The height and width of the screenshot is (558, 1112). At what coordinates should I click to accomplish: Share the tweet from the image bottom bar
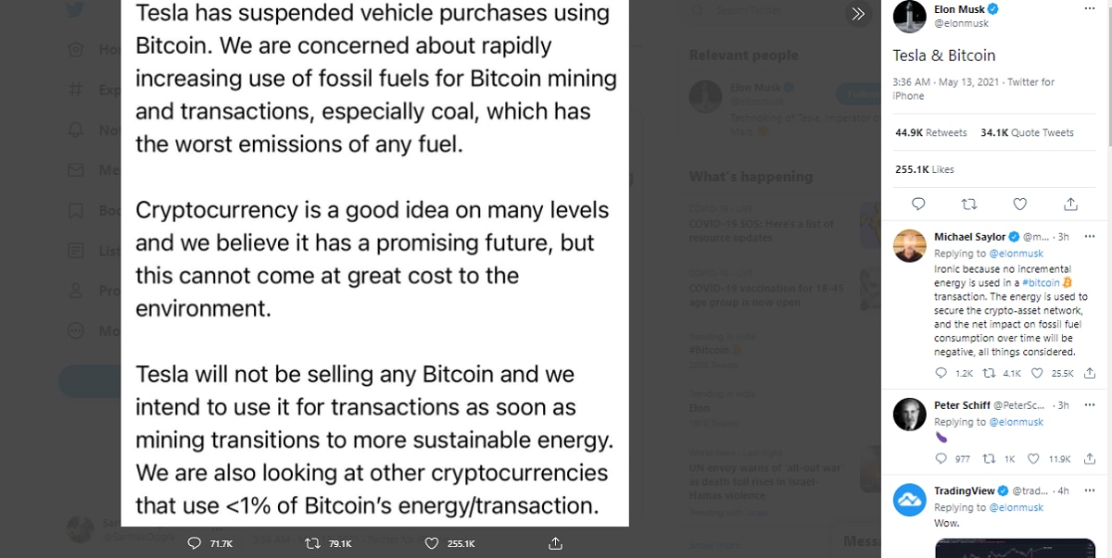click(x=555, y=543)
